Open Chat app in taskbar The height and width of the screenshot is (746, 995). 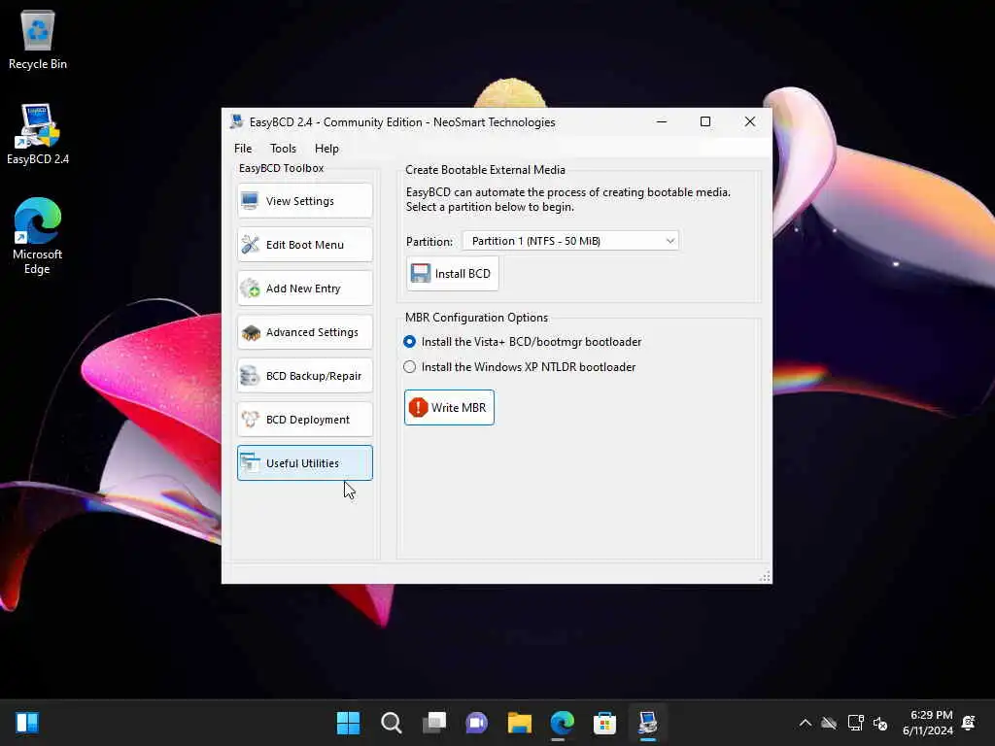pos(476,723)
